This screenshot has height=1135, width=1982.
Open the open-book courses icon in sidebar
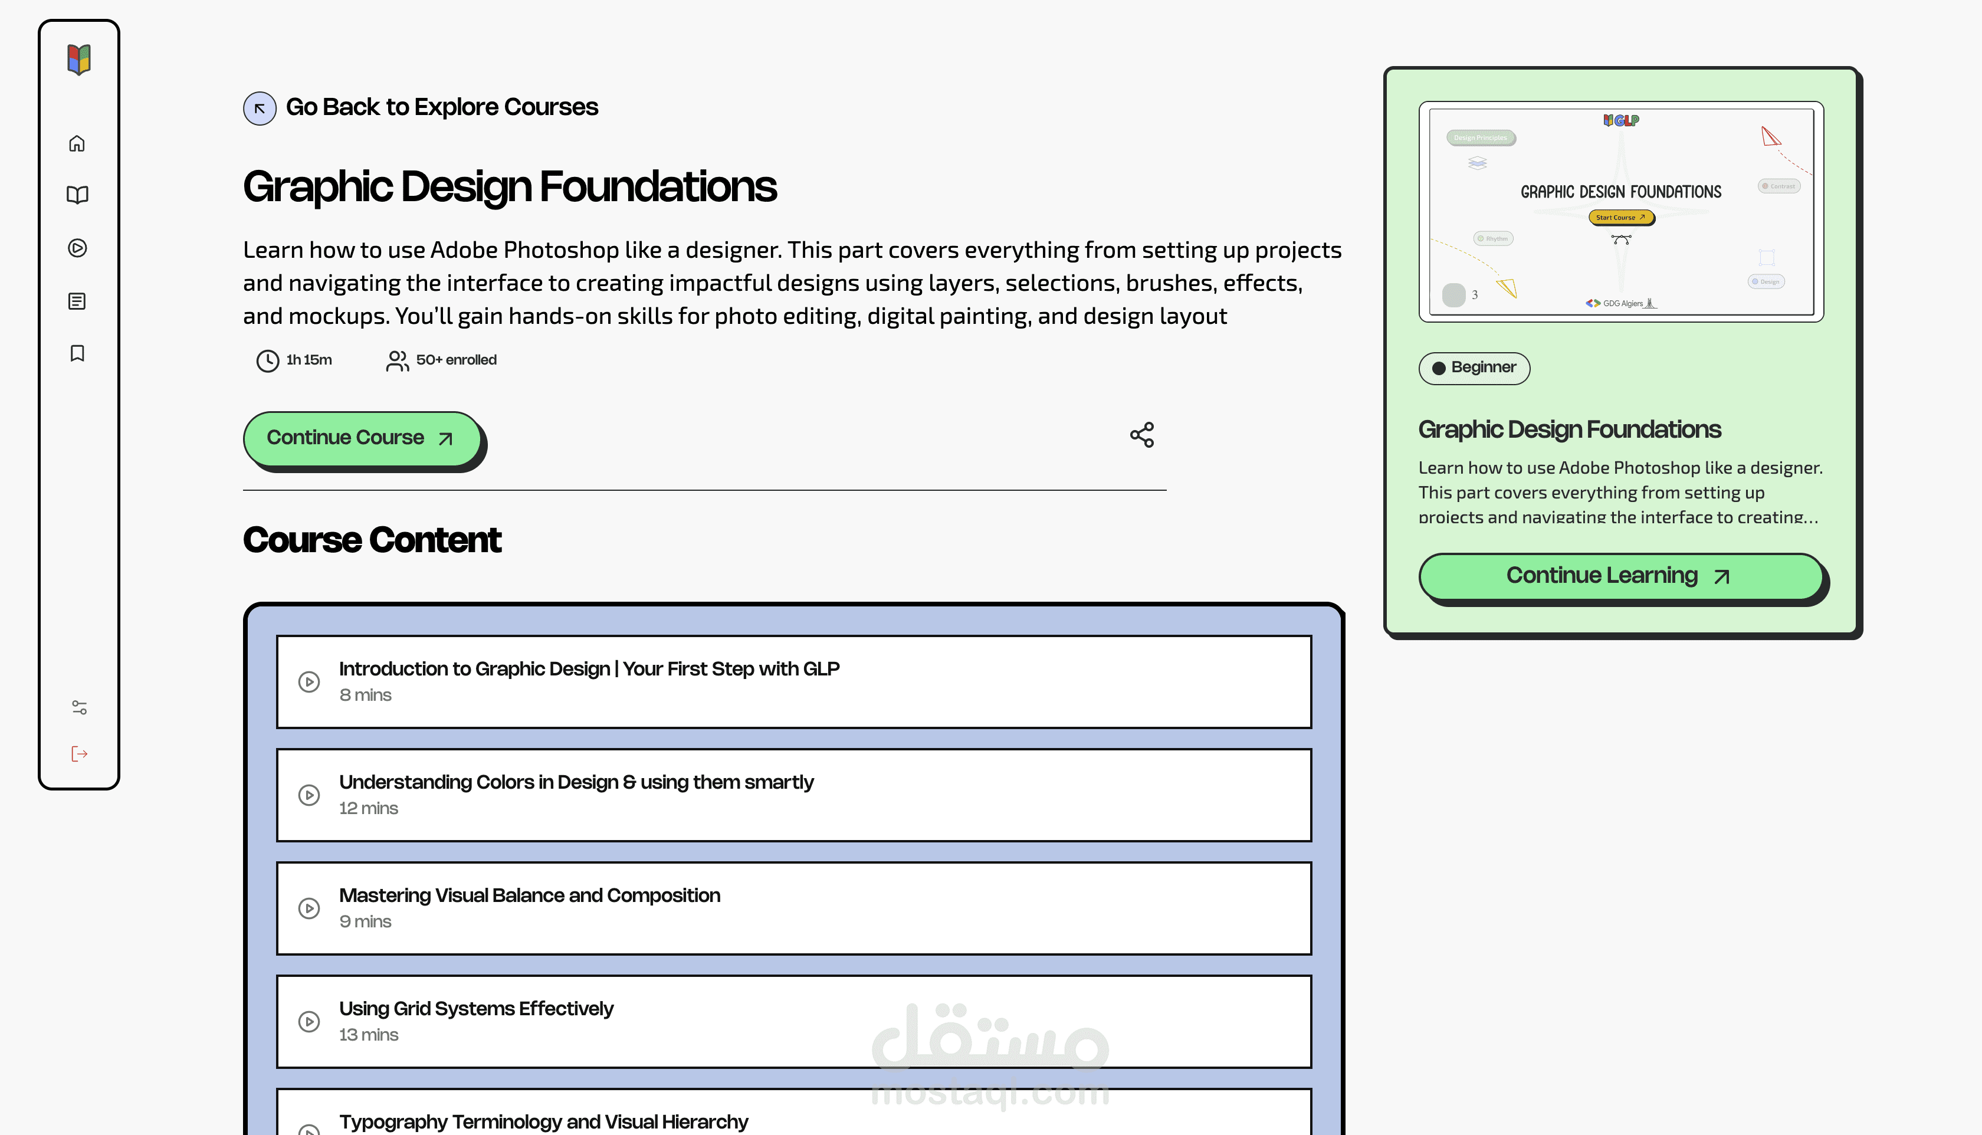point(77,195)
